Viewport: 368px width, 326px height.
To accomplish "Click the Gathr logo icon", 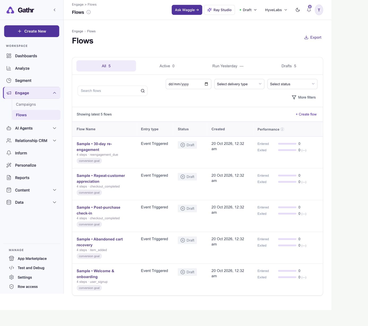I will 10,10.
